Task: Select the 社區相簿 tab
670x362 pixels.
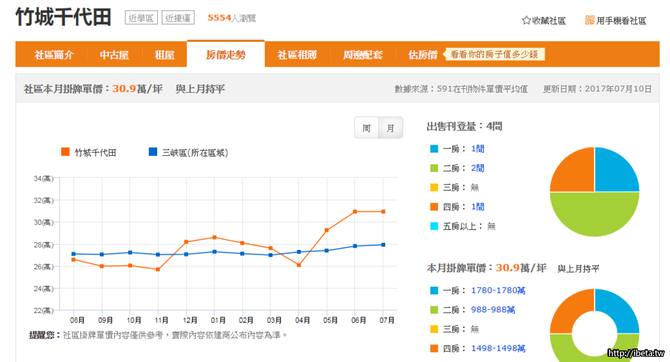Action: tap(297, 55)
